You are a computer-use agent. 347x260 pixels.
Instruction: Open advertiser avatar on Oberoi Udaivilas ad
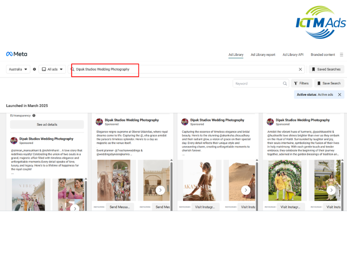[x=99, y=122]
